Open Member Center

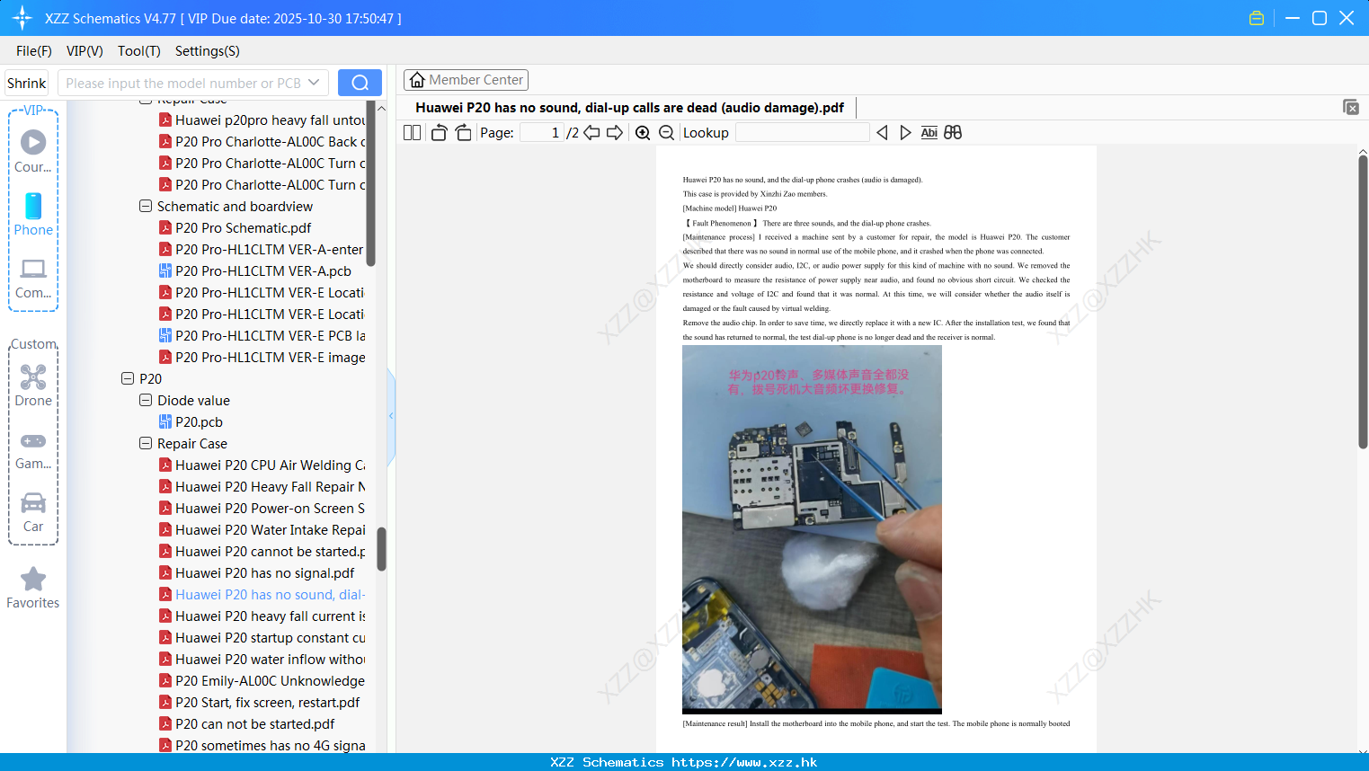pos(466,80)
